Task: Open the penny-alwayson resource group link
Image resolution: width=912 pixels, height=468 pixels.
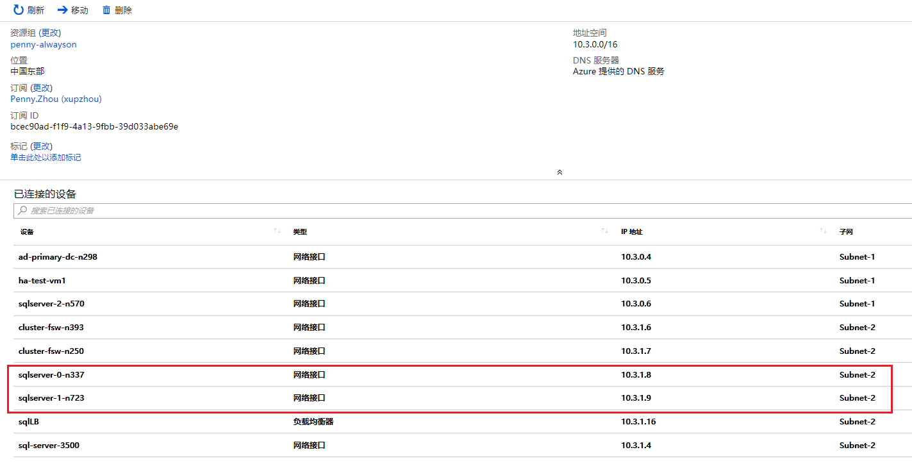Action: coord(44,44)
